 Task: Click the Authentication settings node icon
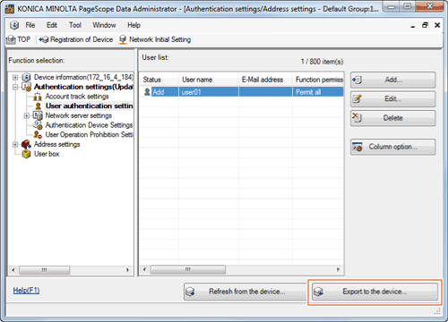(x=27, y=87)
